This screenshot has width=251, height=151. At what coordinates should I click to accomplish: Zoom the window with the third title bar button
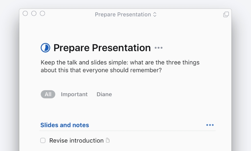42,13
